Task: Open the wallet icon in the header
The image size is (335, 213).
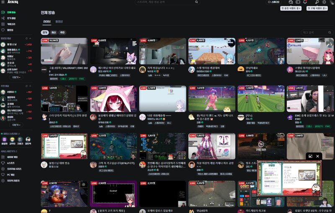Action: (x=291, y=2)
